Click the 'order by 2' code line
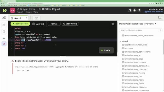The height and width of the screenshot is (92, 164). click(x=20, y=46)
